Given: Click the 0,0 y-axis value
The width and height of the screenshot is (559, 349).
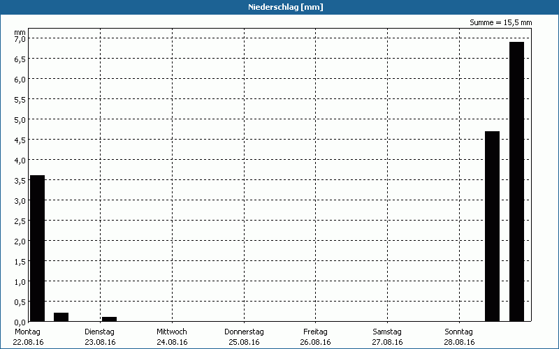Looking at the screenshot, I should pyautogui.click(x=20, y=322).
